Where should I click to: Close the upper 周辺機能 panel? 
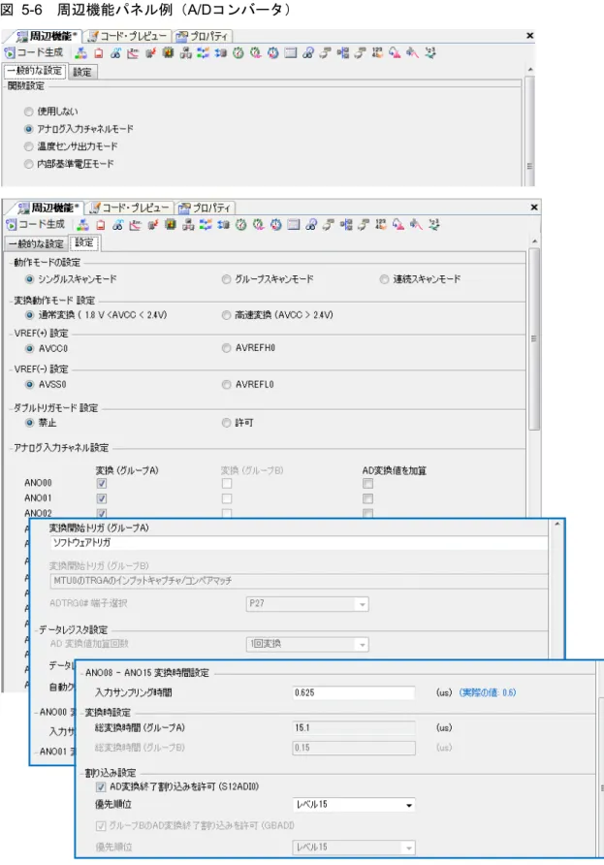(x=530, y=36)
